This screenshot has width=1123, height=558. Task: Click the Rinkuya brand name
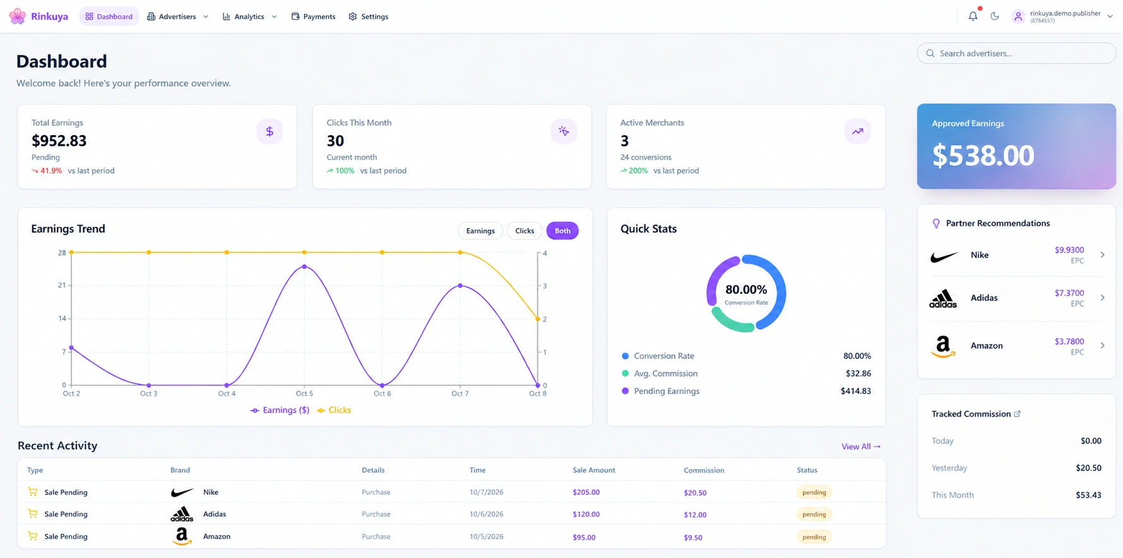49,16
